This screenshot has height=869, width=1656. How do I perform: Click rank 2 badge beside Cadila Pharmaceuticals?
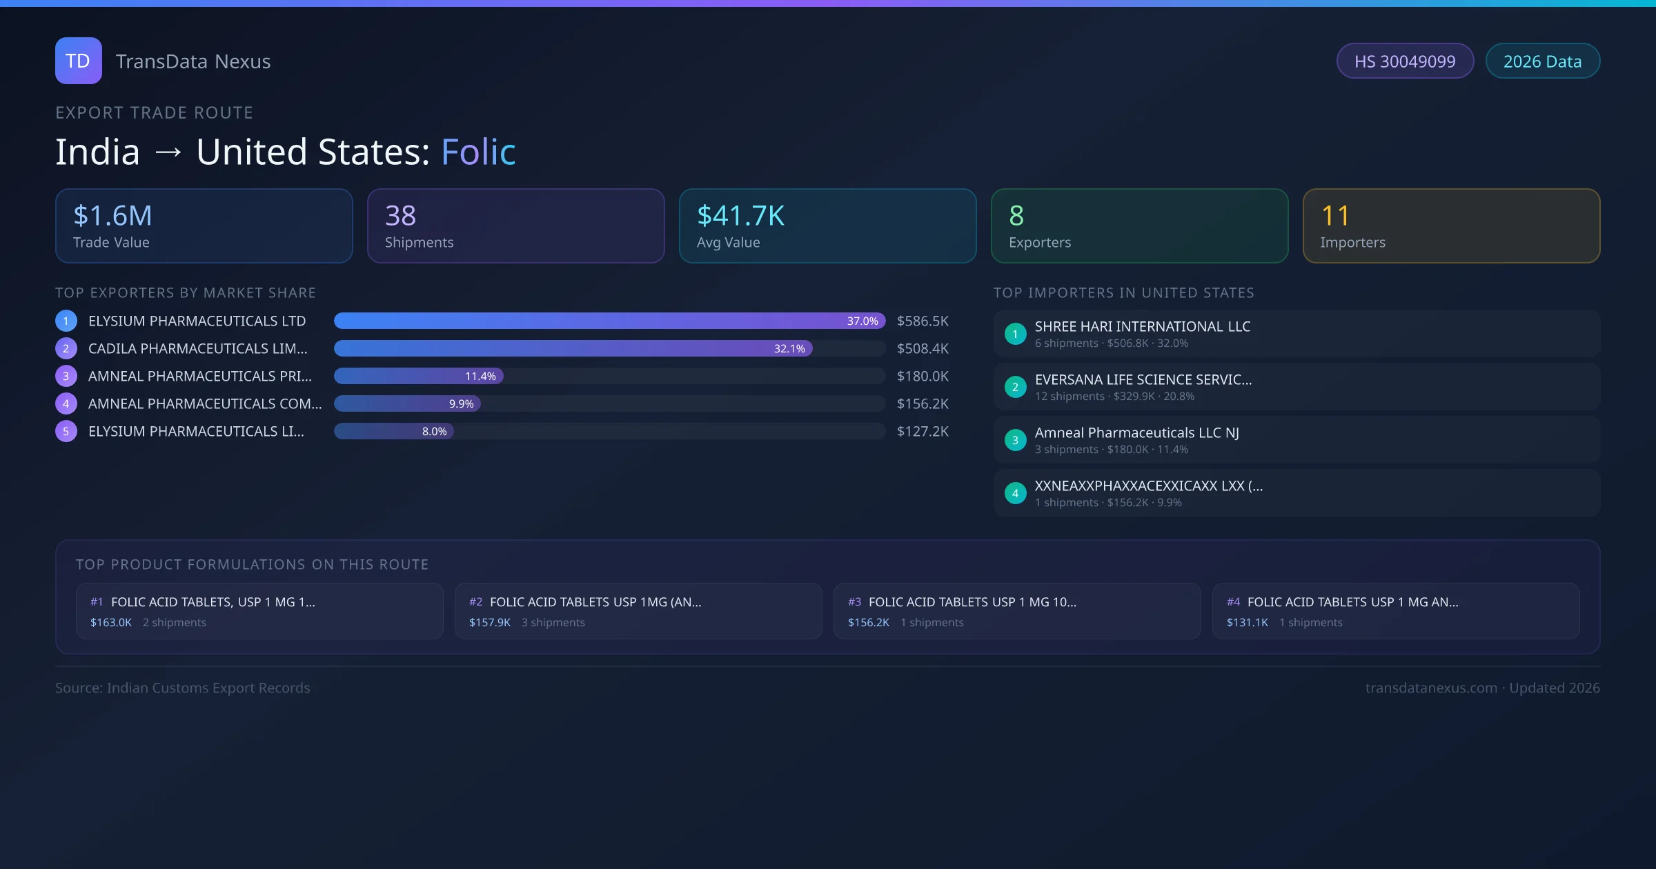point(66,348)
